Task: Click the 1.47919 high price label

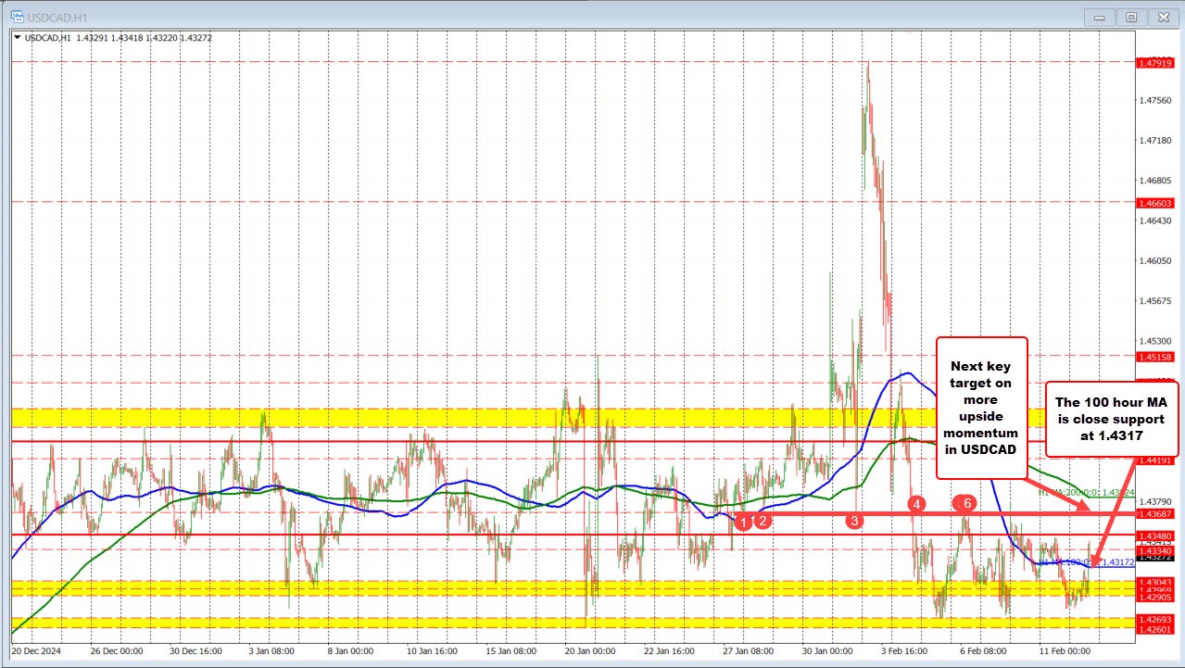Action: [x=1153, y=63]
